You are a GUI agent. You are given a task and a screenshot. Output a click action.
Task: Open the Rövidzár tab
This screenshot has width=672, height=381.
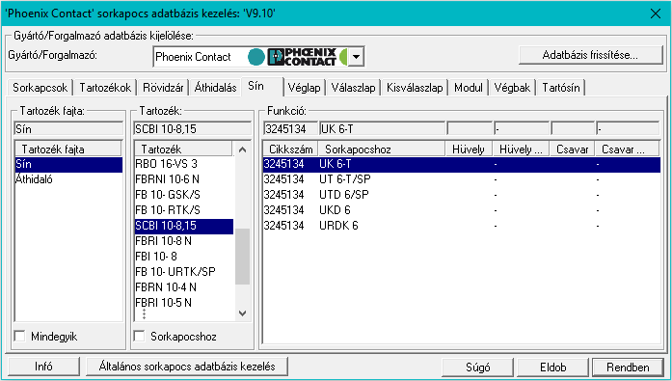163,88
